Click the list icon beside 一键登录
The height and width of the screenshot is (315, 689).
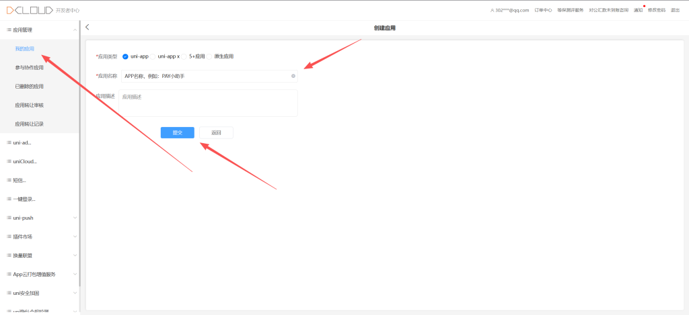(x=9, y=199)
